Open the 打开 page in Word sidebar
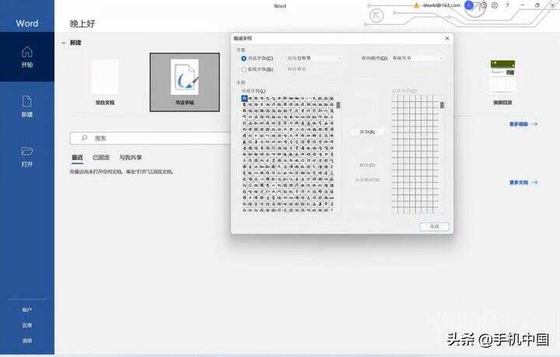The image size is (560, 357). 27,156
